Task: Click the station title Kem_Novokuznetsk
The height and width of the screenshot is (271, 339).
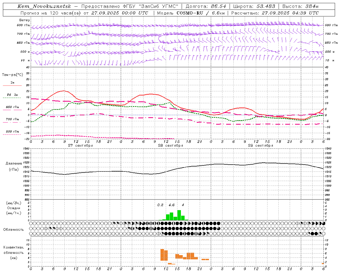Action: pos(44,6)
